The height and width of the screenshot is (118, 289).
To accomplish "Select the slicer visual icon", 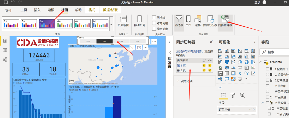I will pyautogui.click(x=220, y=73).
